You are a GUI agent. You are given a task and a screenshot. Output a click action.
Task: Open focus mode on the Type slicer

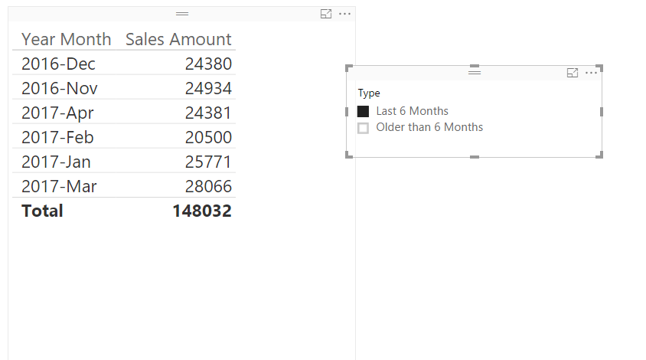[x=573, y=73]
